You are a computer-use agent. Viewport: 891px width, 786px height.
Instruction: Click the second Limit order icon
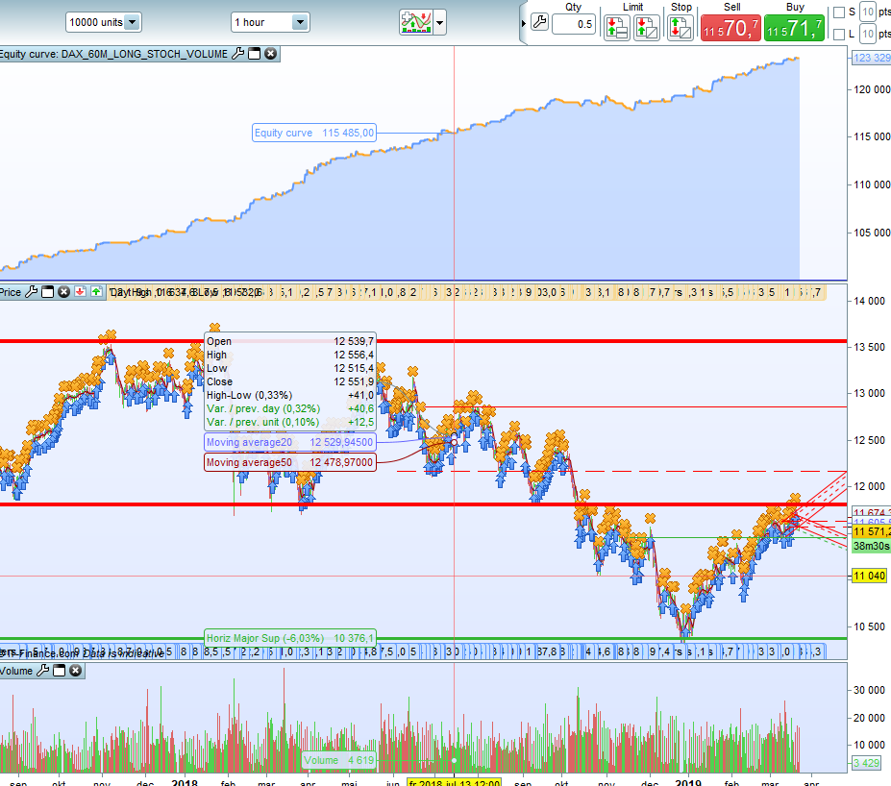tap(646, 27)
